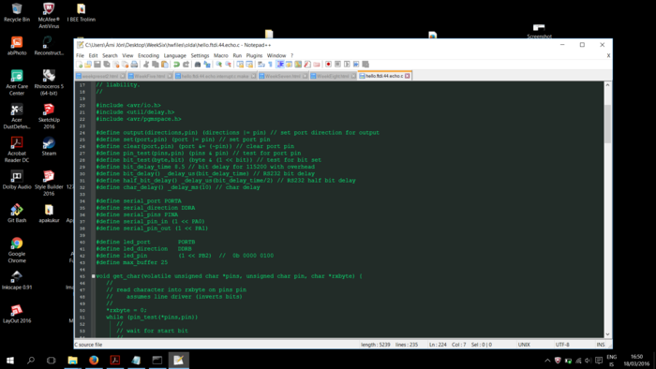This screenshot has height=369, width=656.
Task: Toggle synchronize vertical scrolling
Action: tap(240, 65)
